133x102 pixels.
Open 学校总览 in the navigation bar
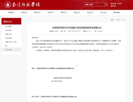pos(24,12)
